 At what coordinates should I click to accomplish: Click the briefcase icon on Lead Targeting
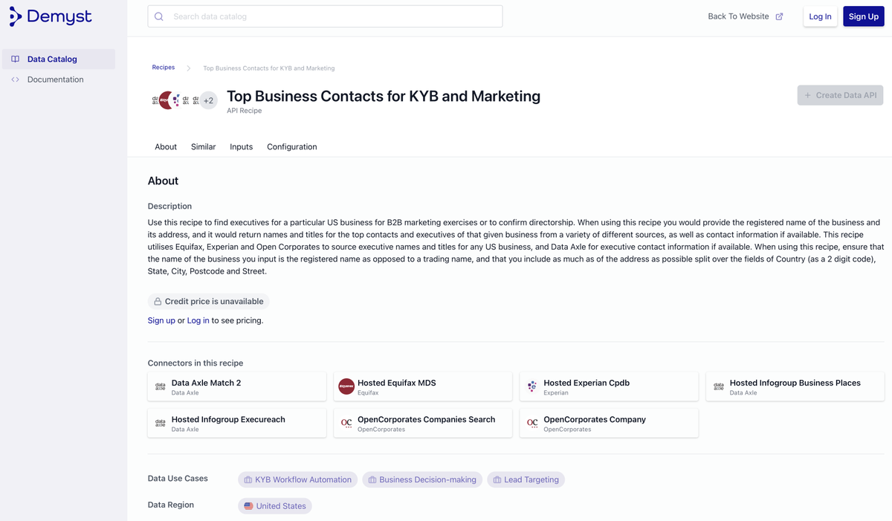[497, 480]
